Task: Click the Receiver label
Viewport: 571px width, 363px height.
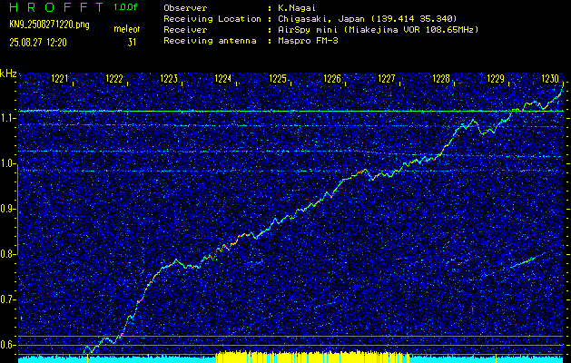Action: click(186, 30)
